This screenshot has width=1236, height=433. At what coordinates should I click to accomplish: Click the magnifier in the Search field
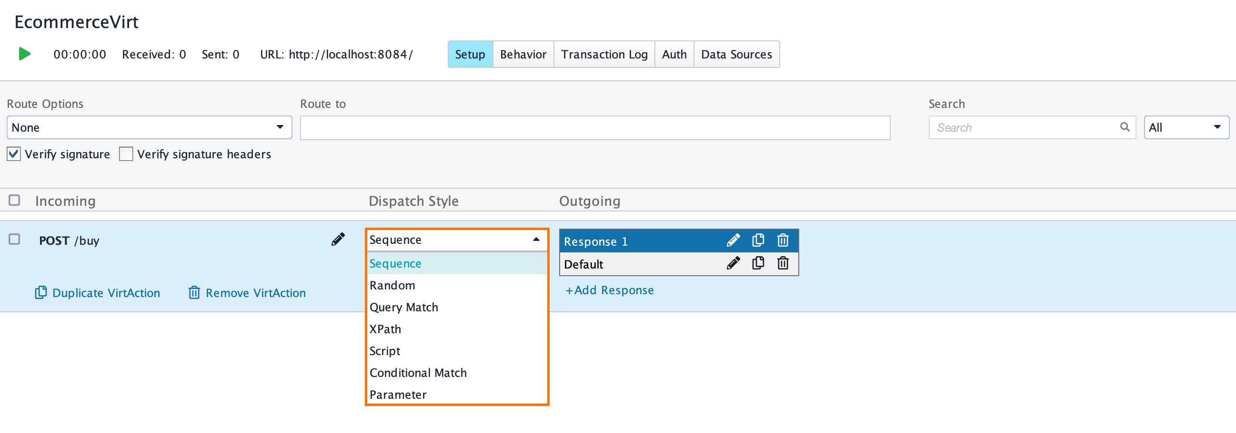point(1125,127)
